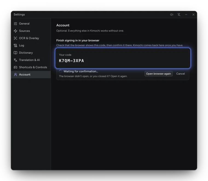Click the OCR & Overlay scan icon
The image size is (208, 181).
pos(15,38)
